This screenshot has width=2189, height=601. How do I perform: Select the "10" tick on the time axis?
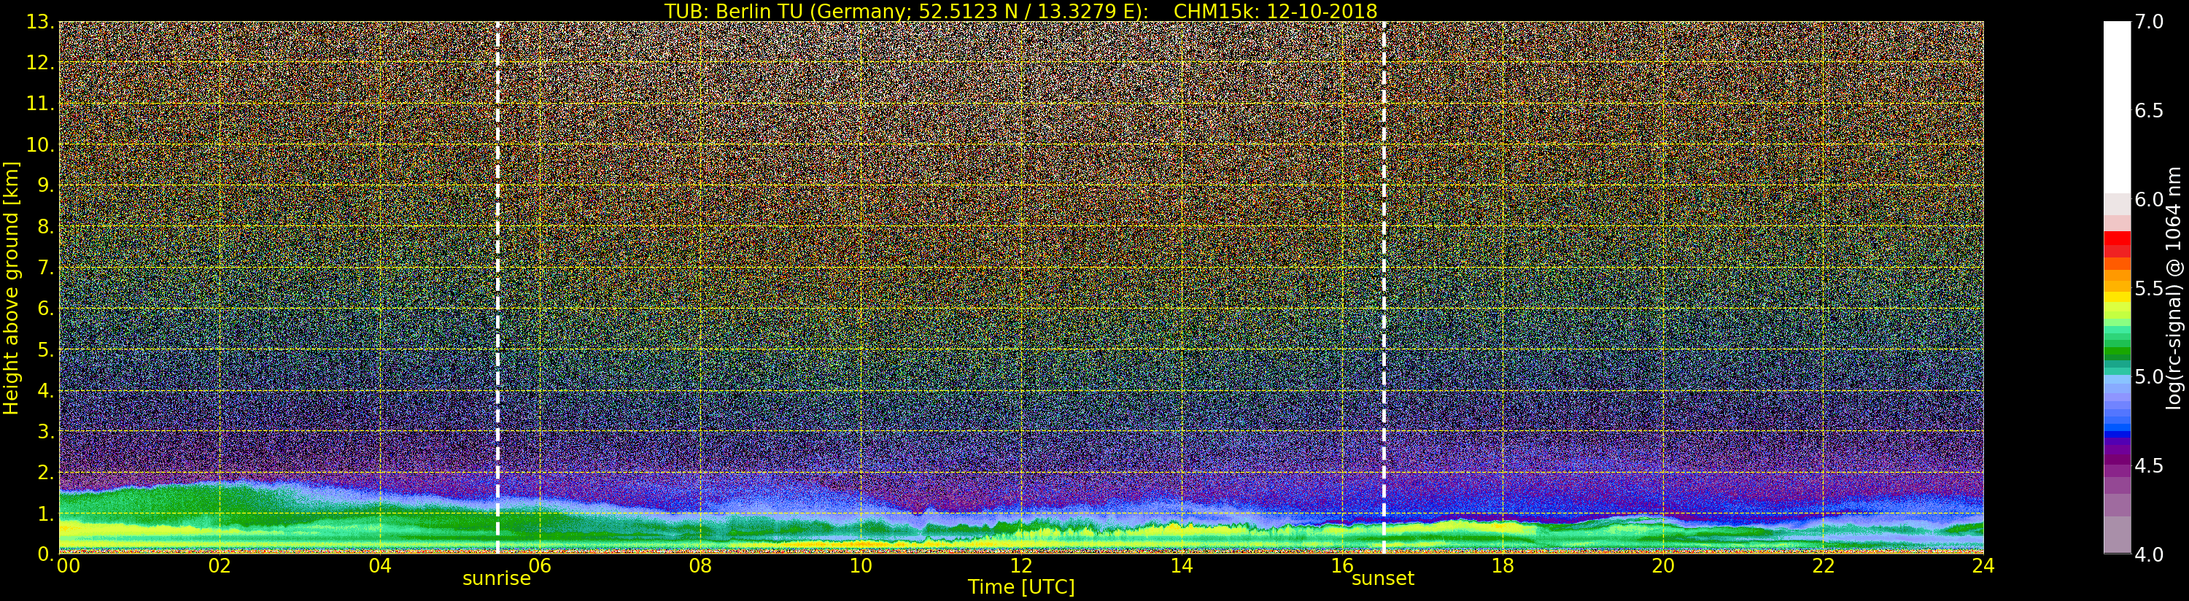[x=861, y=565]
